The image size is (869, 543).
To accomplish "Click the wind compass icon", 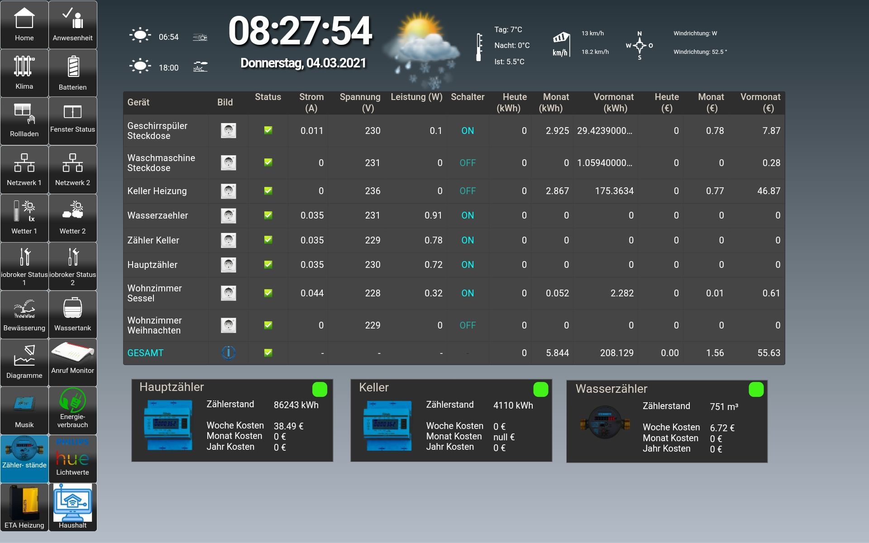I will pyautogui.click(x=640, y=45).
